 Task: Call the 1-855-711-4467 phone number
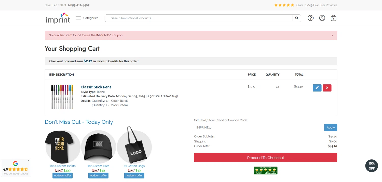coord(78,5)
